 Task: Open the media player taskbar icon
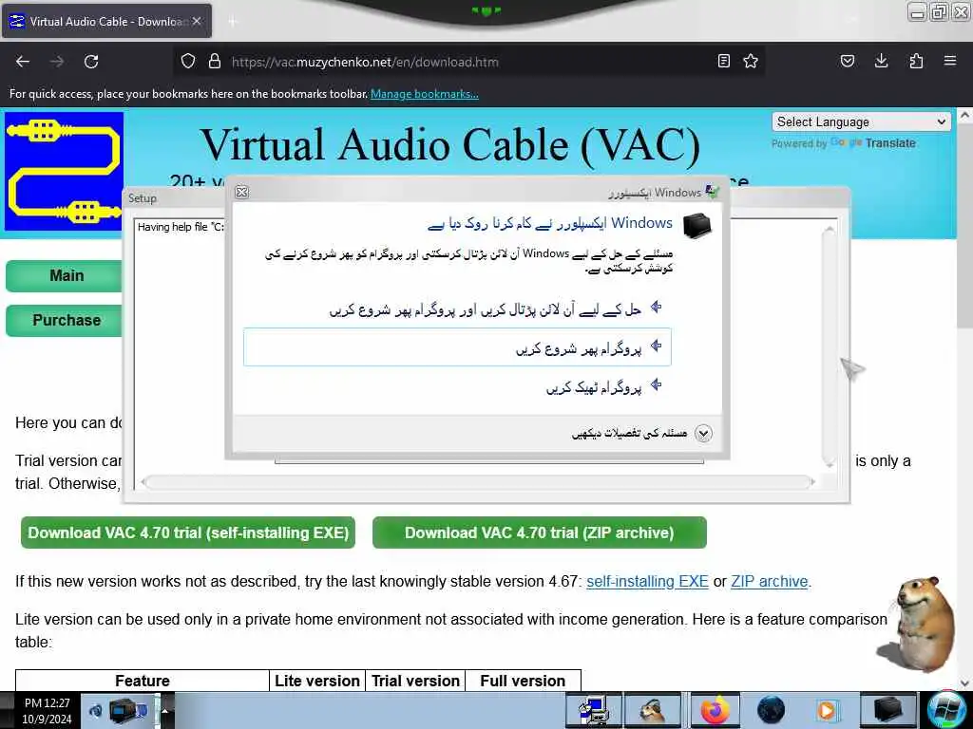[828, 710]
